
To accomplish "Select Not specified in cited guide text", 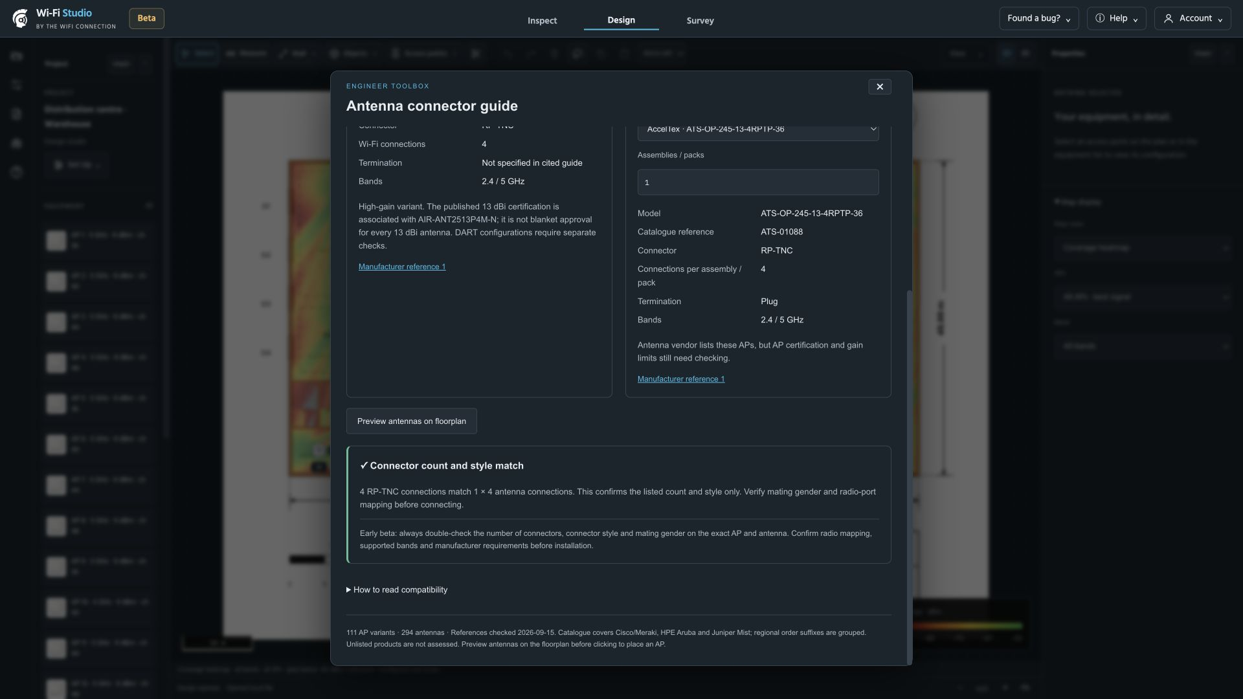I will [x=532, y=163].
